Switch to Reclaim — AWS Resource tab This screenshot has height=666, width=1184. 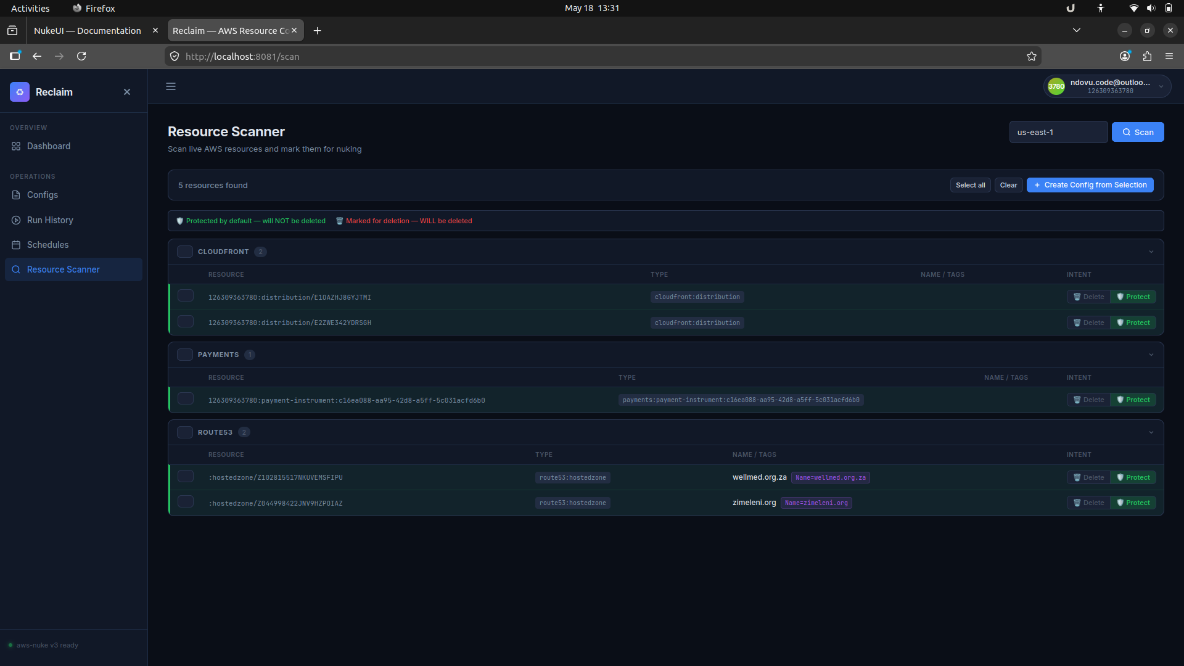(x=231, y=31)
